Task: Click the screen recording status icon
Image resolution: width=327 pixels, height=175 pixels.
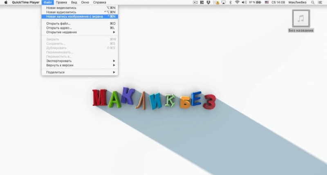Action: (x=195, y=2)
